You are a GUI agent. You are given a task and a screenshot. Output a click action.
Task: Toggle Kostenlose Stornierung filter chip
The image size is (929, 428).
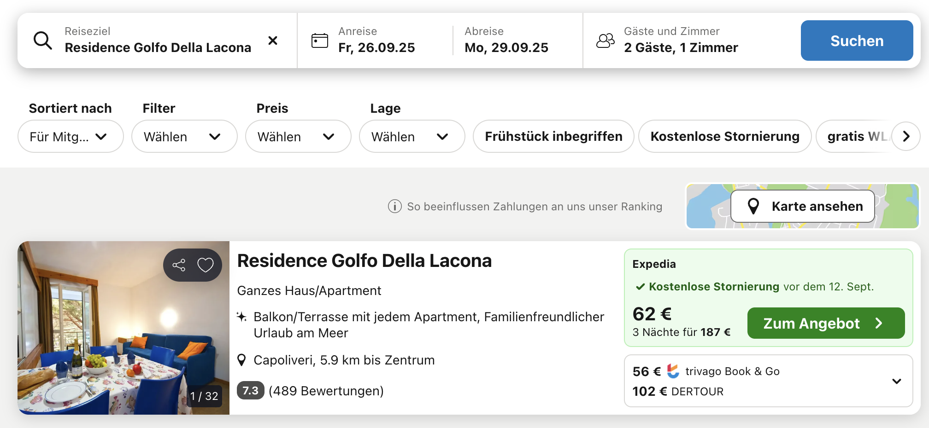tap(725, 136)
